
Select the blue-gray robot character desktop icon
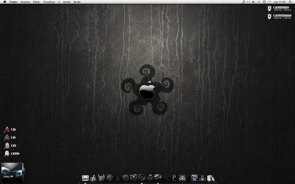pyautogui.click(x=7, y=138)
